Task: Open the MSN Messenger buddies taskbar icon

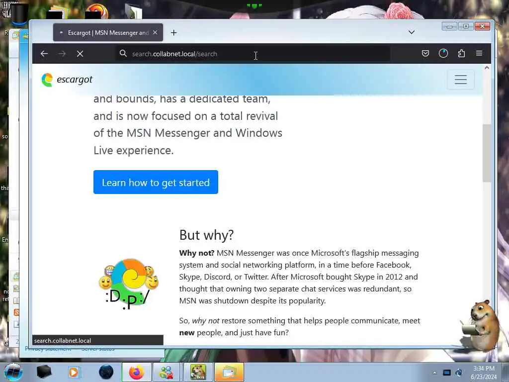Action: (167, 372)
